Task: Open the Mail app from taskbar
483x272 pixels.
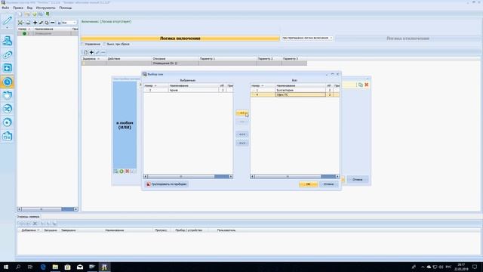Action: (x=80, y=267)
